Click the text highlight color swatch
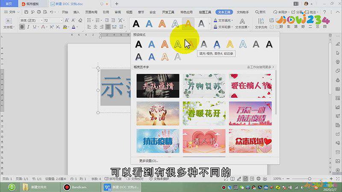This screenshot has width=342, height=192. [x=65, y=27]
